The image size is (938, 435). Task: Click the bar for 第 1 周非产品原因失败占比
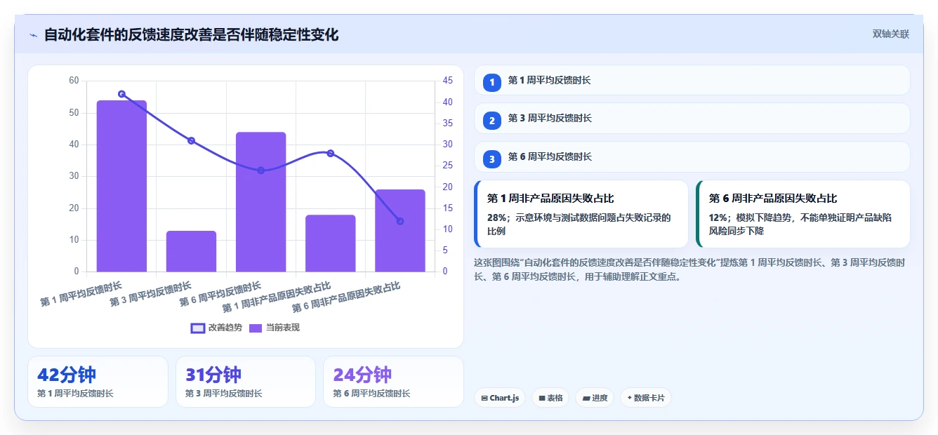(x=330, y=243)
